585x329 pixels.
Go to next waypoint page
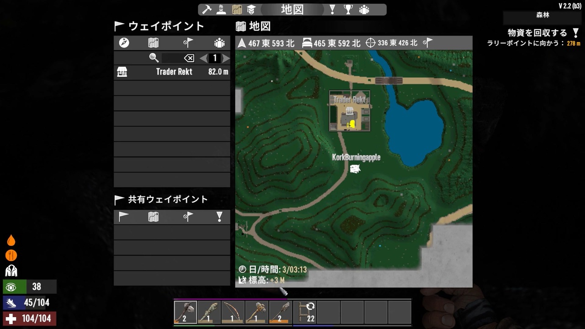[x=226, y=58]
